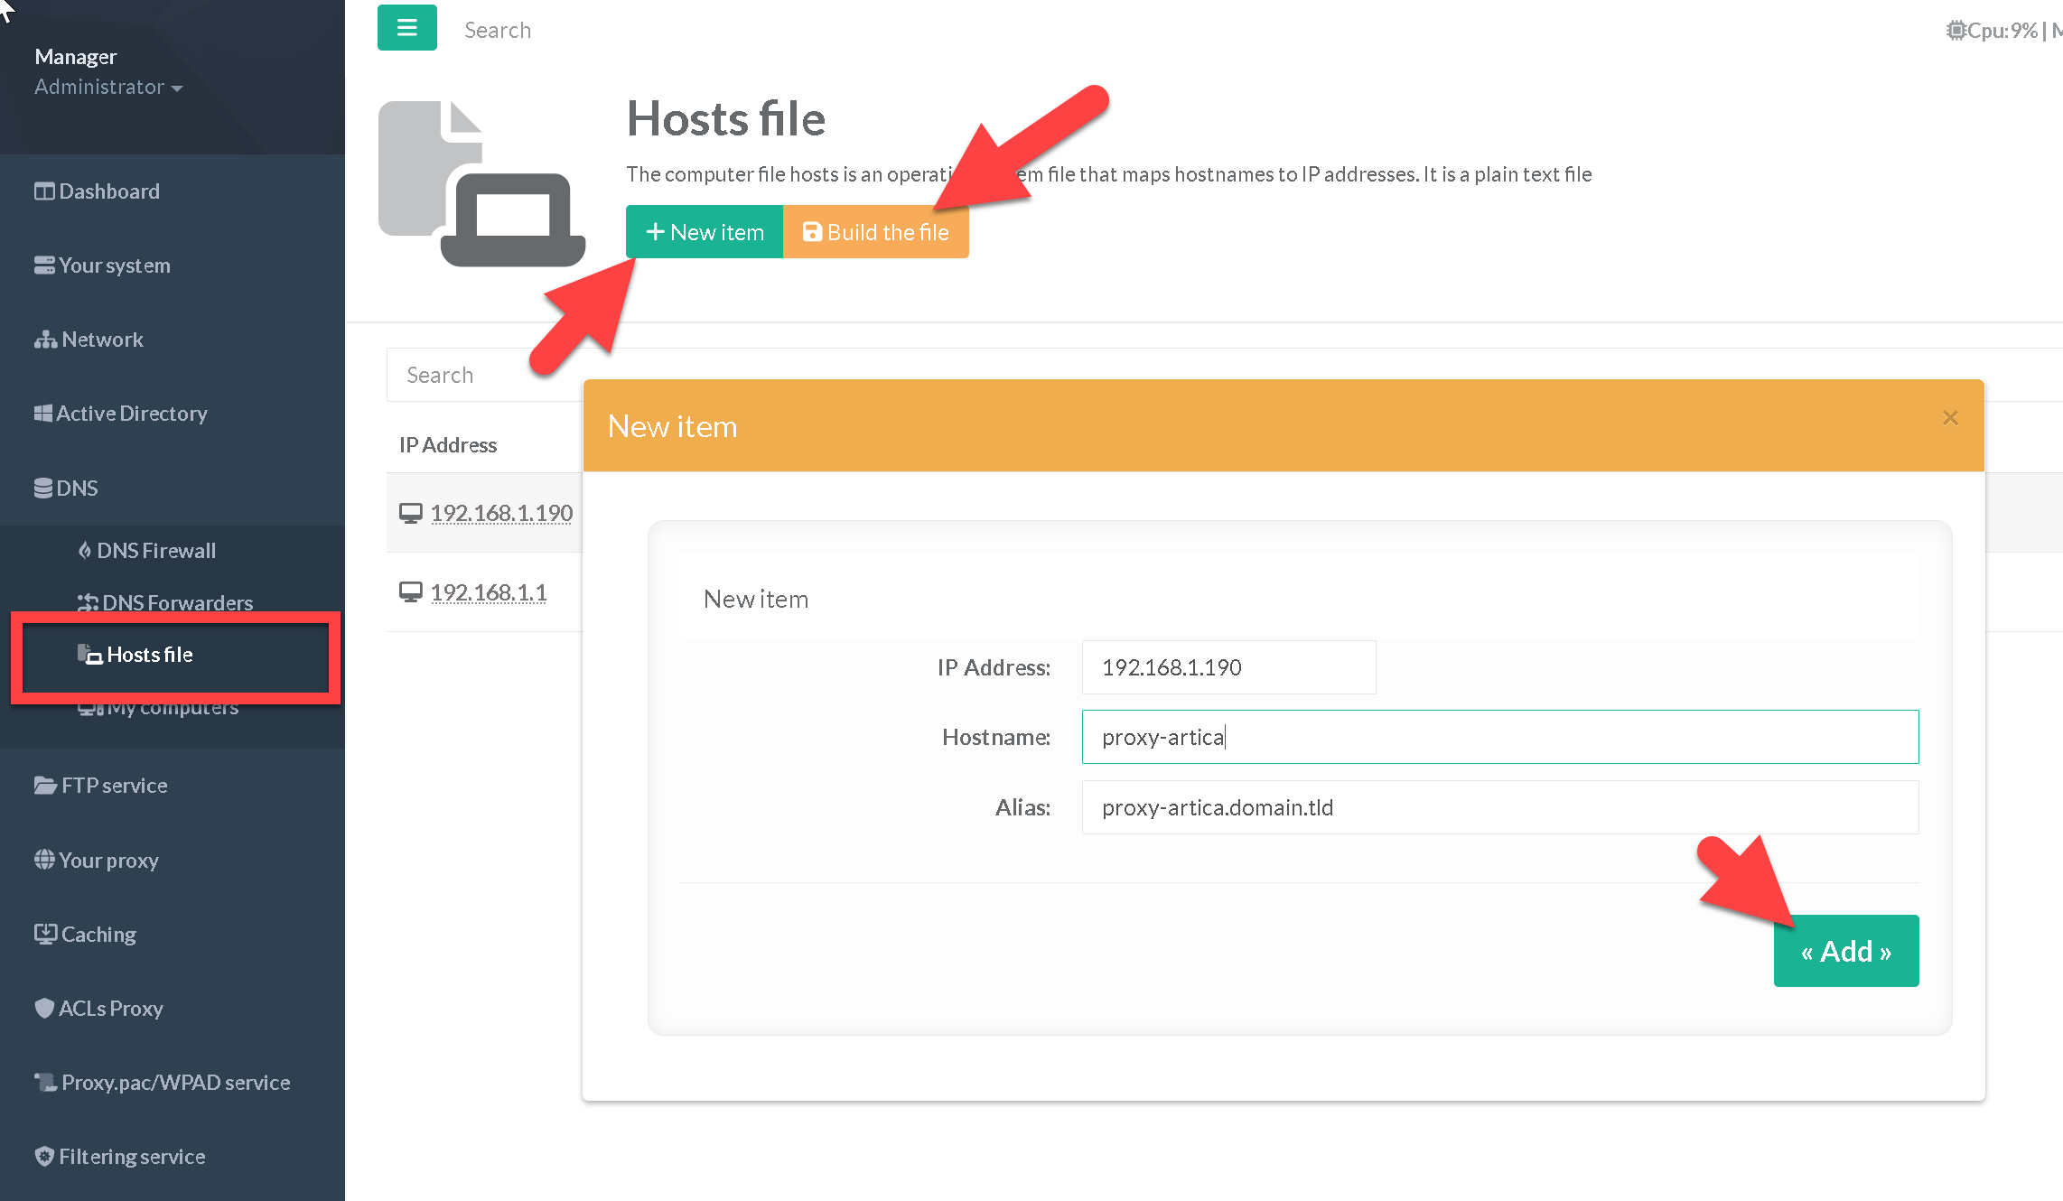Viewport: 2063px width, 1201px height.
Task: Click the Active Directory Windows icon
Action: point(42,414)
